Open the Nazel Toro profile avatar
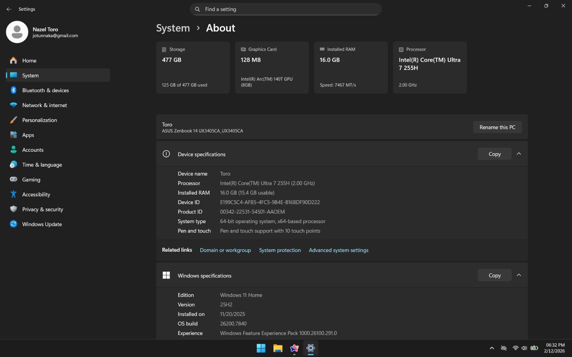572x357 pixels. pos(17,32)
